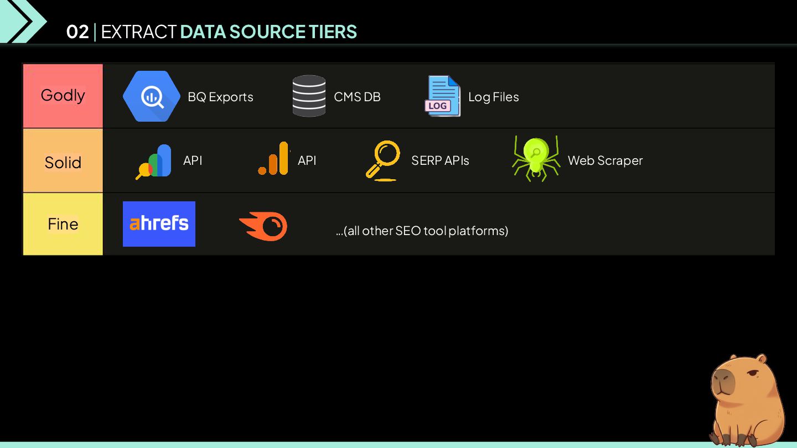Click the orange Semrush fireball logo

pos(263,226)
